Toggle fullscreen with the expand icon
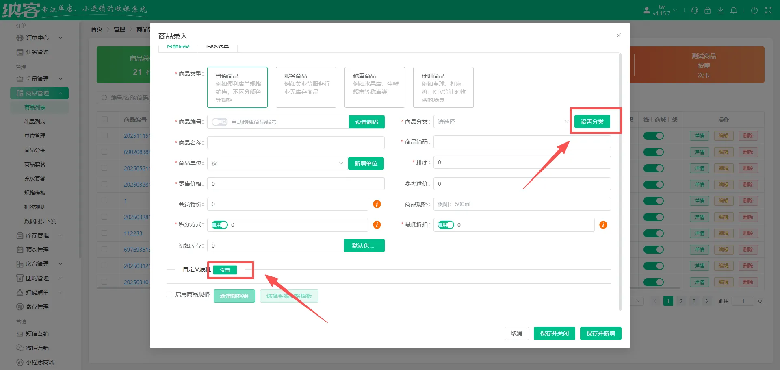 768,10
